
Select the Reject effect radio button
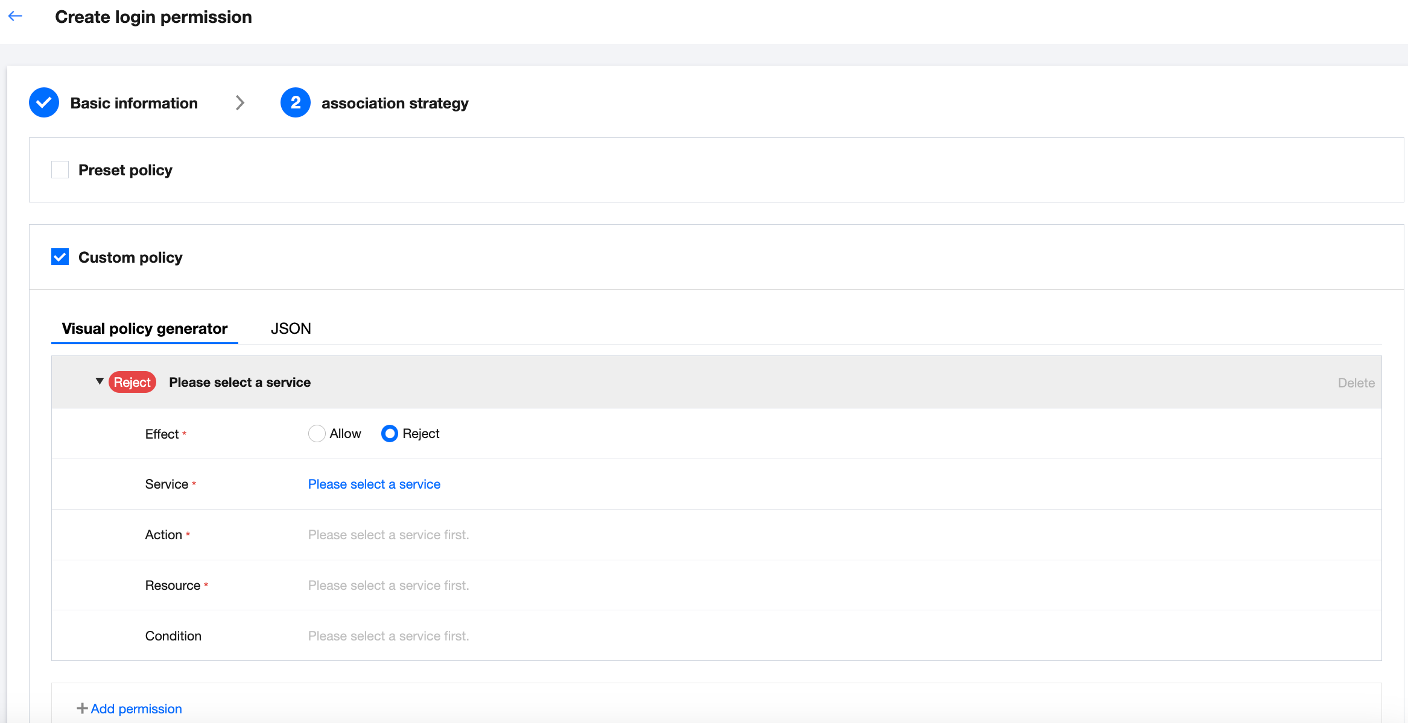tap(390, 433)
